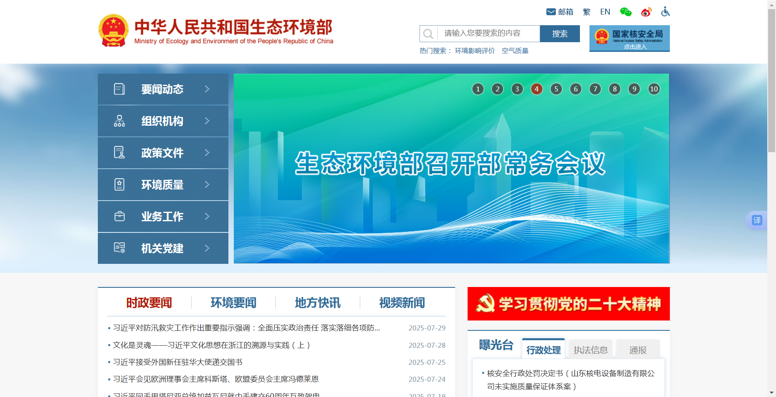
Task: Click the national emblem logo
Action: [113, 31]
